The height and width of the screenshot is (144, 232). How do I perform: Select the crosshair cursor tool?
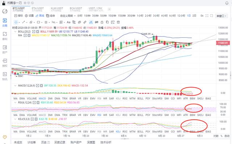click(x=16, y=22)
